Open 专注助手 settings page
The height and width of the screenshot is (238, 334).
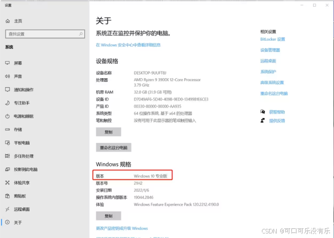[x=22, y=103]
